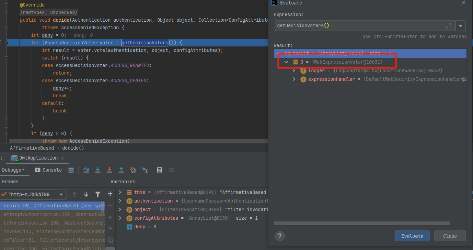This screenshot has width=473, height=250.
Task: Click the Close button in Evaluate dialog
Action: [x=450, y=236]
